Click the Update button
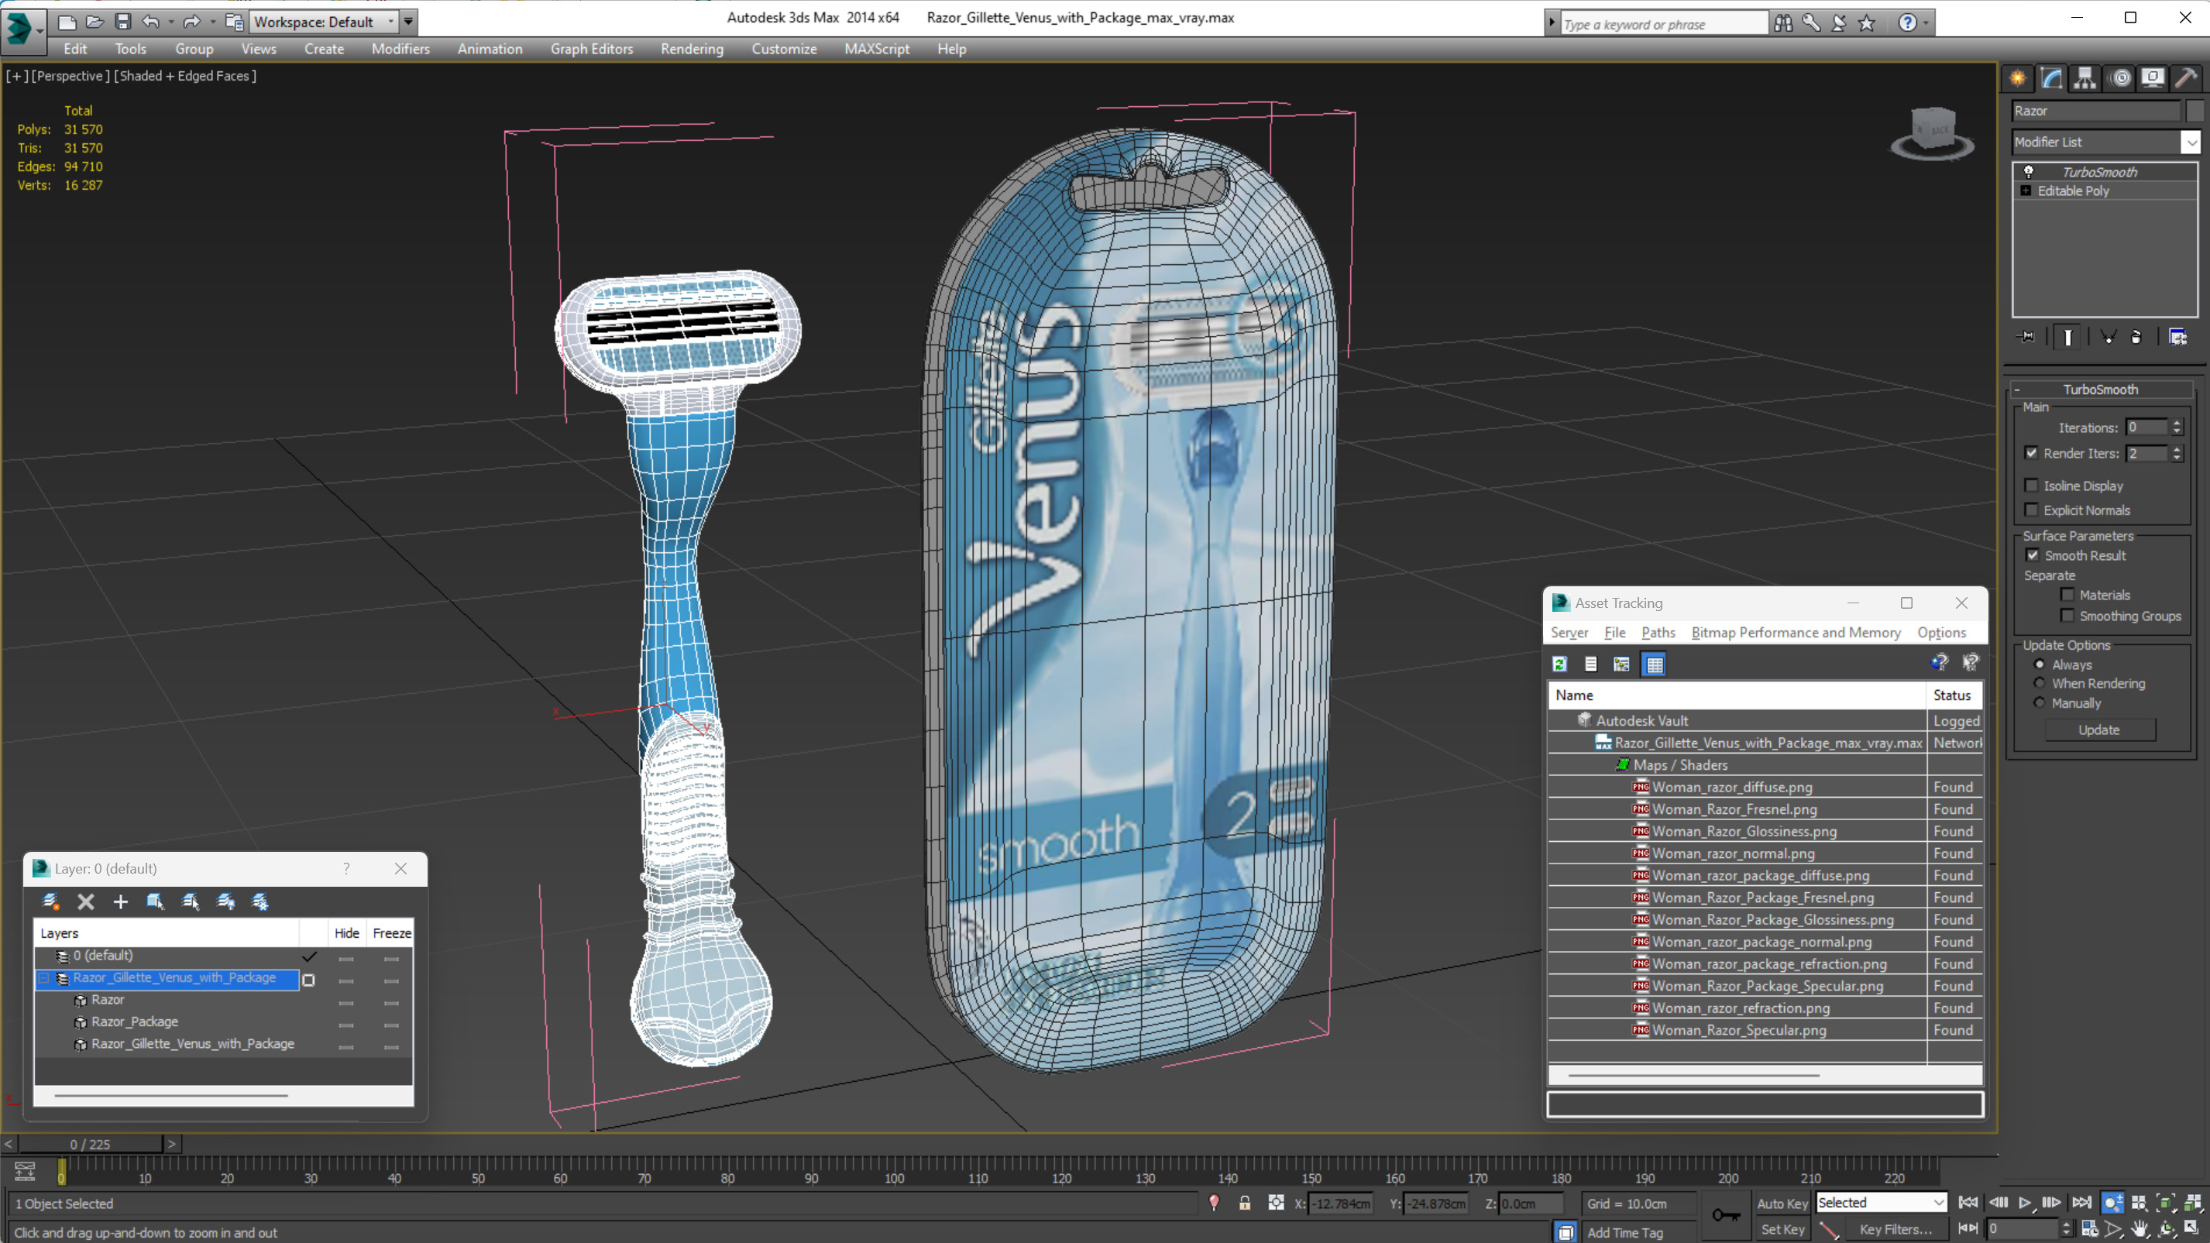 coord(2099,730)
